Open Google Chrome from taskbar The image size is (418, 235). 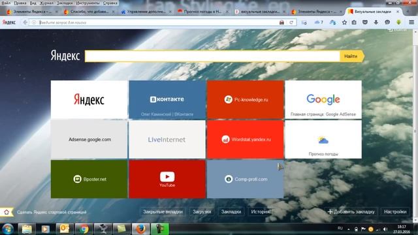click(84, 229)
